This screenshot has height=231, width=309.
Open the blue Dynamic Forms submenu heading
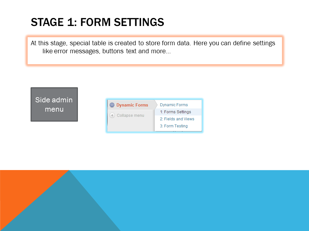coord(174,105)
